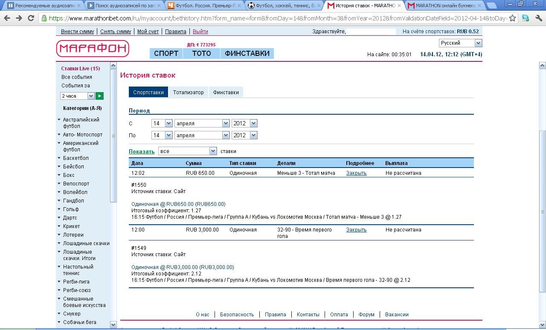Go back using the browser back arrow
This screenshot has height=330, width=546.
coord(7,18)
